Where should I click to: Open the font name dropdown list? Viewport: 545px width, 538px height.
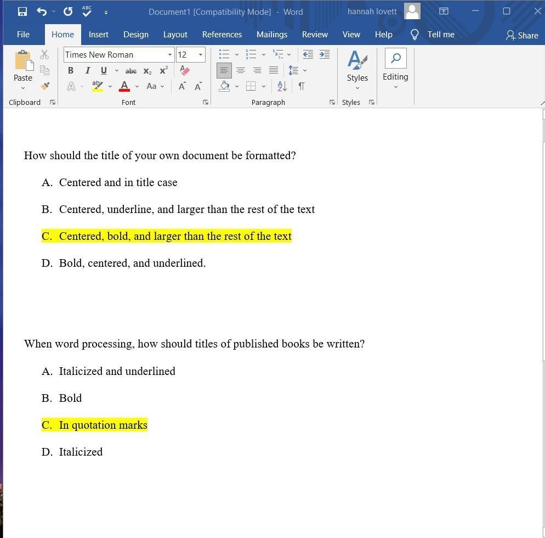169,55
